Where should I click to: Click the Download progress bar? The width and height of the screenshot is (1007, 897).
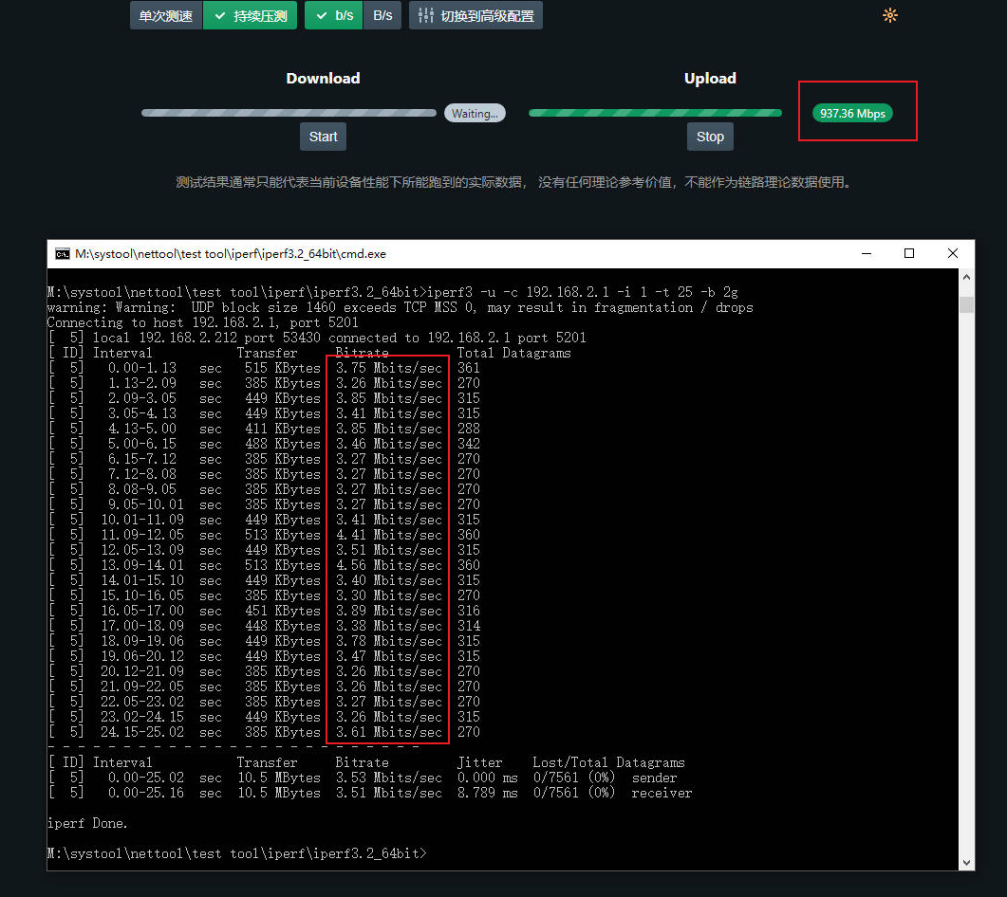coord(289,113)
